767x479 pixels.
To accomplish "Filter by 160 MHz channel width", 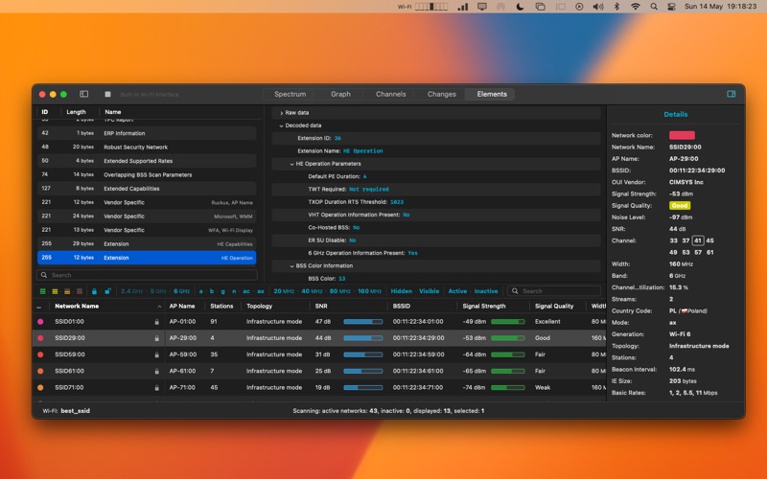I will click(369, 291).
